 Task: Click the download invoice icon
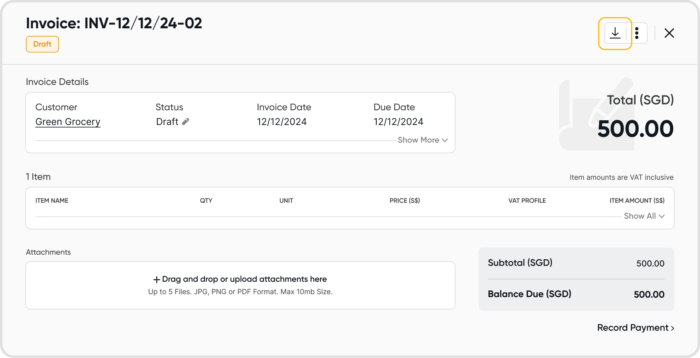click(x=615, y=33)
